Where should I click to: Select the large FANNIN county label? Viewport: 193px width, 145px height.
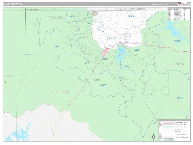[x=56, y=18]
